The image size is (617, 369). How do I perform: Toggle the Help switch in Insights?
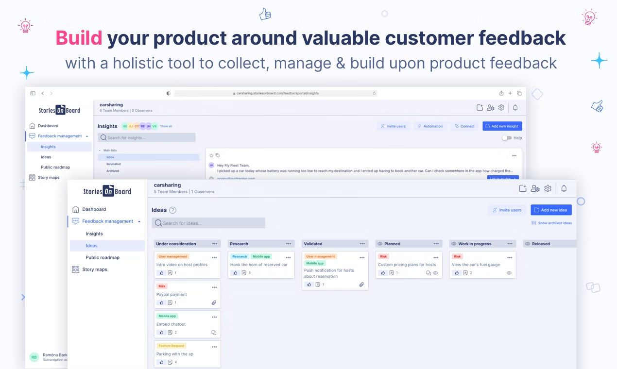pyautogui.click(x=506, y=138)
